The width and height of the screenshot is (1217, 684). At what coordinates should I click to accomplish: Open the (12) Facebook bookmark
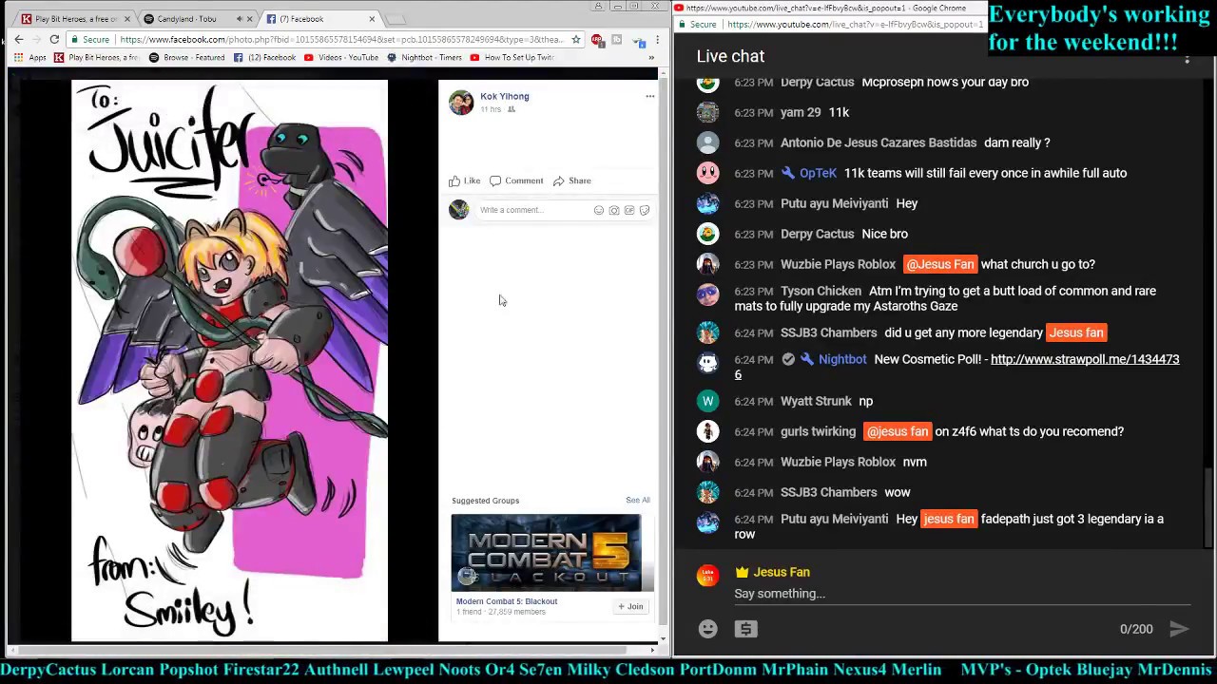265,58
